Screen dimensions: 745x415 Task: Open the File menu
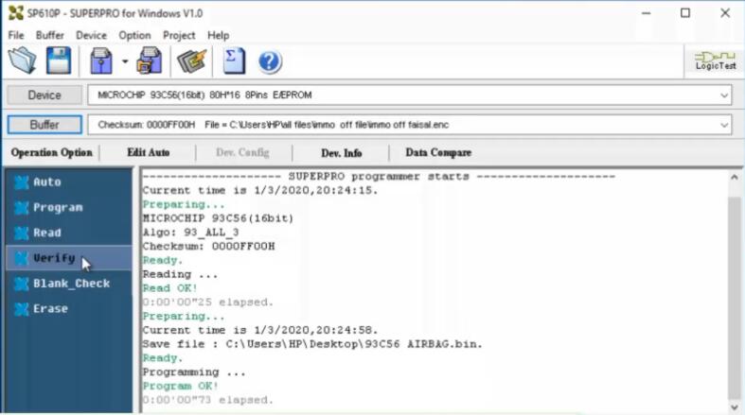coord(16,36)
